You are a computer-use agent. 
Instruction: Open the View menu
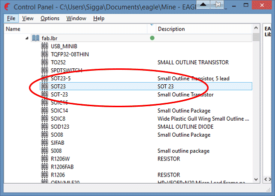click(x=28, y=18)
